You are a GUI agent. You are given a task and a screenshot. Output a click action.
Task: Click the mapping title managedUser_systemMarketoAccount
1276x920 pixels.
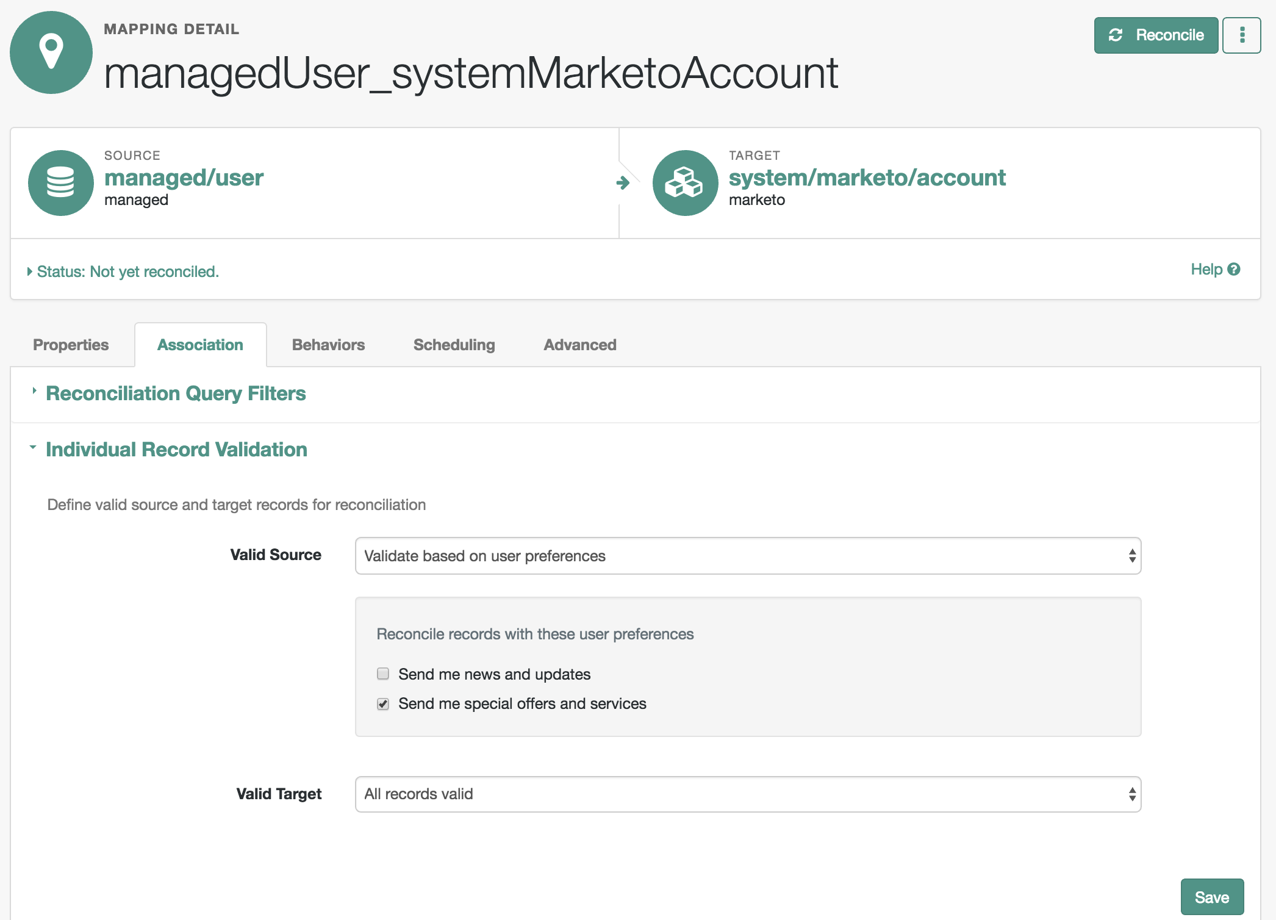pyautogui.click(x=471, y=73)
